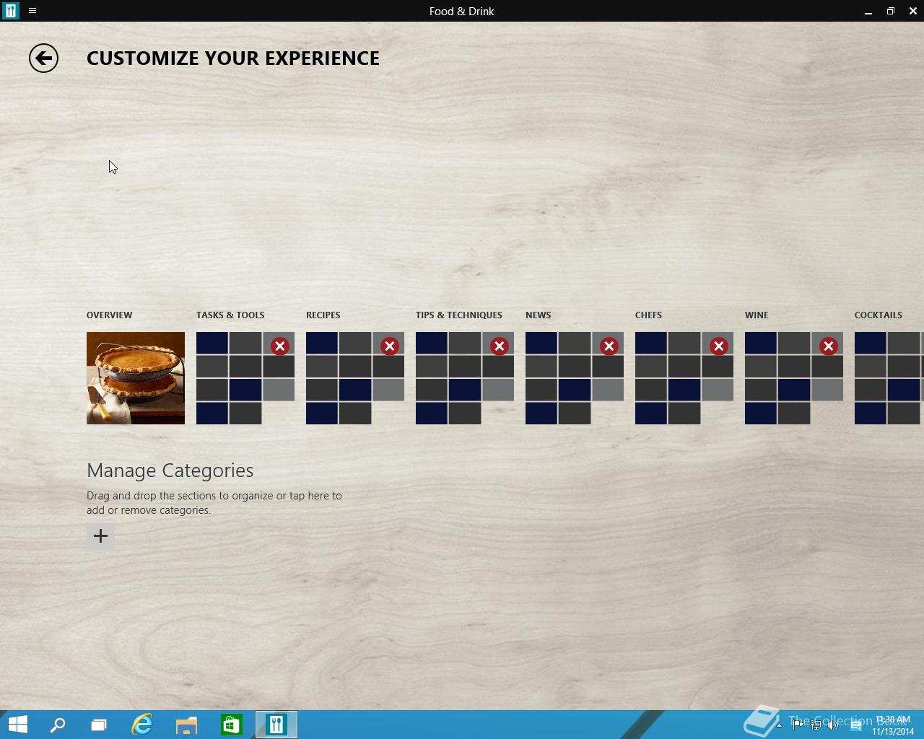Click the TIPS & TECHNIQUES section label
924x739 pixels.
pos(459,315)
